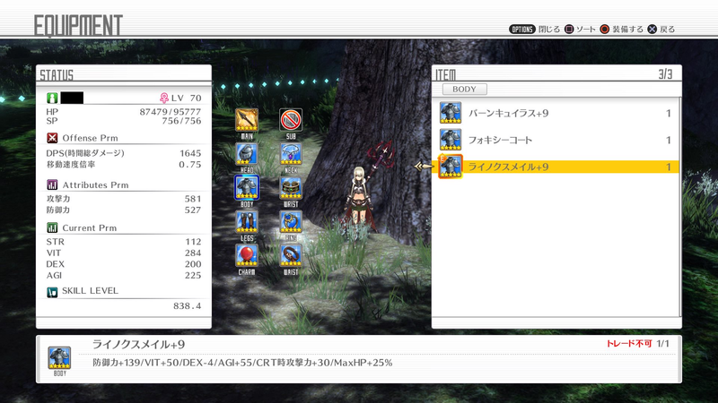The image size is (718, 403).
Task: Click the red トレード不可 label
Action: pyautogui.click(x=629, y=344)
